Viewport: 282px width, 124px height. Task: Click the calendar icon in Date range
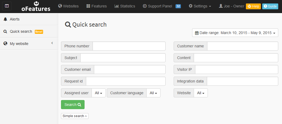(x=197, y=33)
